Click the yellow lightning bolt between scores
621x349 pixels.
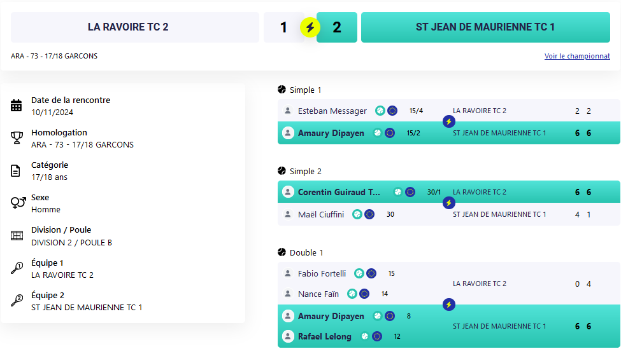point(310,27)
